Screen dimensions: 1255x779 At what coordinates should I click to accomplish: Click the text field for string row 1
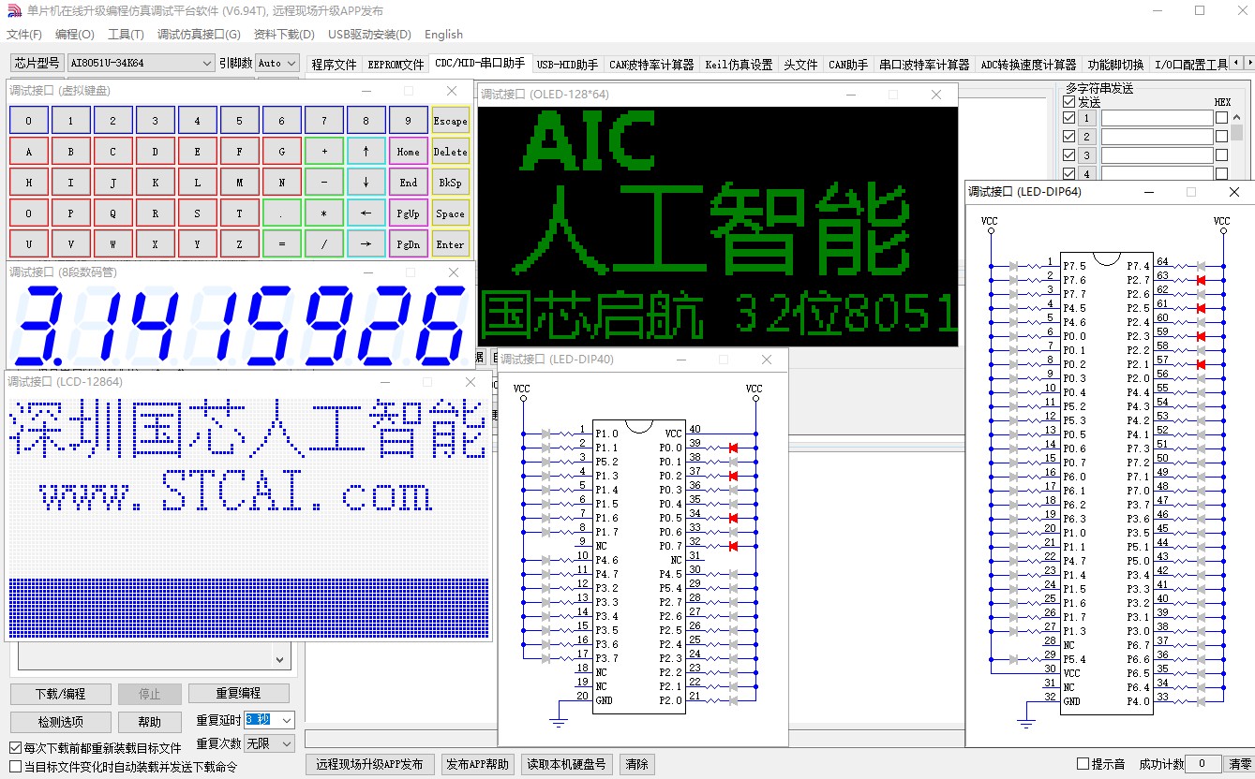point(1157,118)
